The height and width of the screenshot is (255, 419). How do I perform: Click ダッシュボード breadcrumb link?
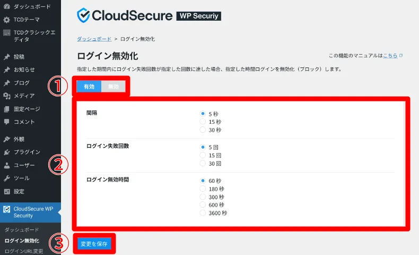point(94,39)
